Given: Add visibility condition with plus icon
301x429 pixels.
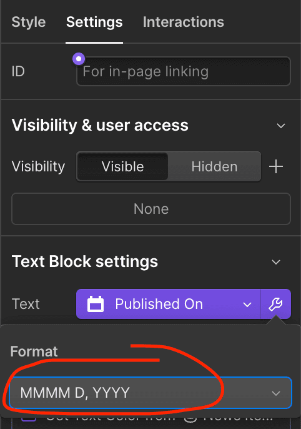Looking at the screenshot, I should [276, 166].
